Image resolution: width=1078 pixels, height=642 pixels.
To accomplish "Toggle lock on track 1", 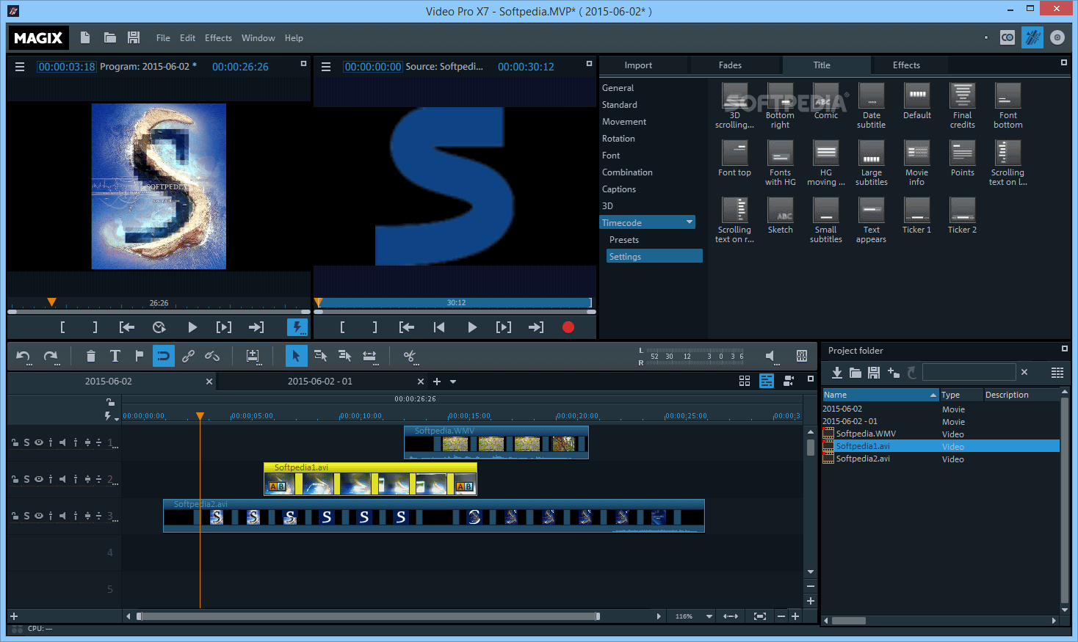I will [15, 442].
